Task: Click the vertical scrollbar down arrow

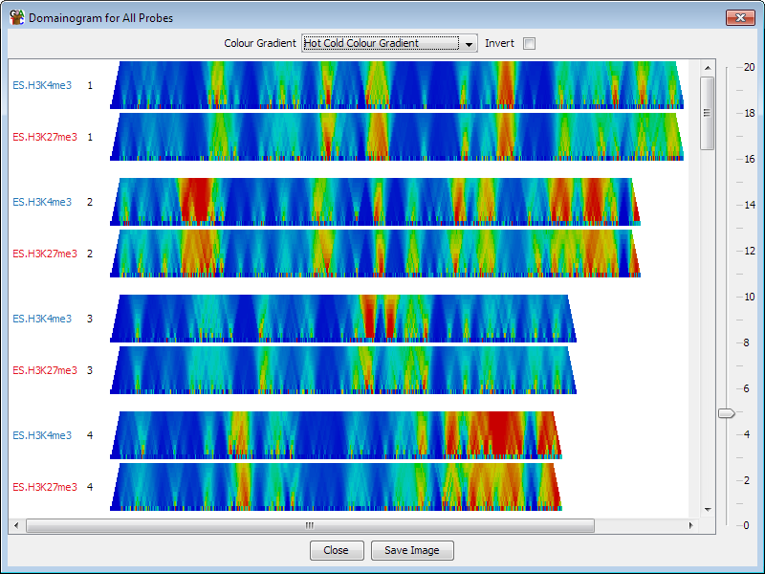Action: click(x=708, y=510)
